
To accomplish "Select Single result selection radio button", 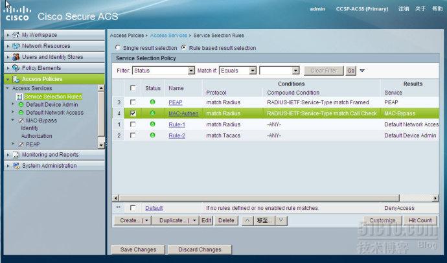I will [x=117, y=47].
